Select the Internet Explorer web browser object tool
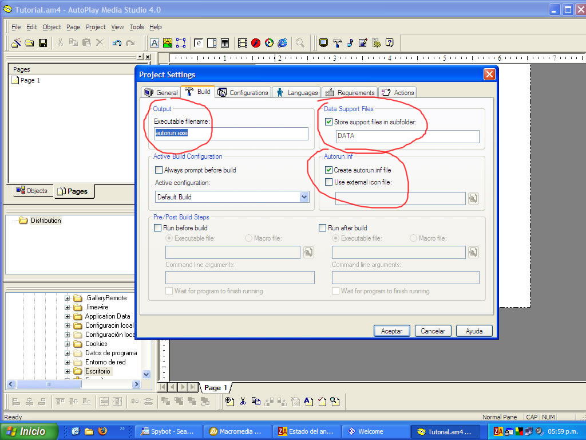 [283, 43]
